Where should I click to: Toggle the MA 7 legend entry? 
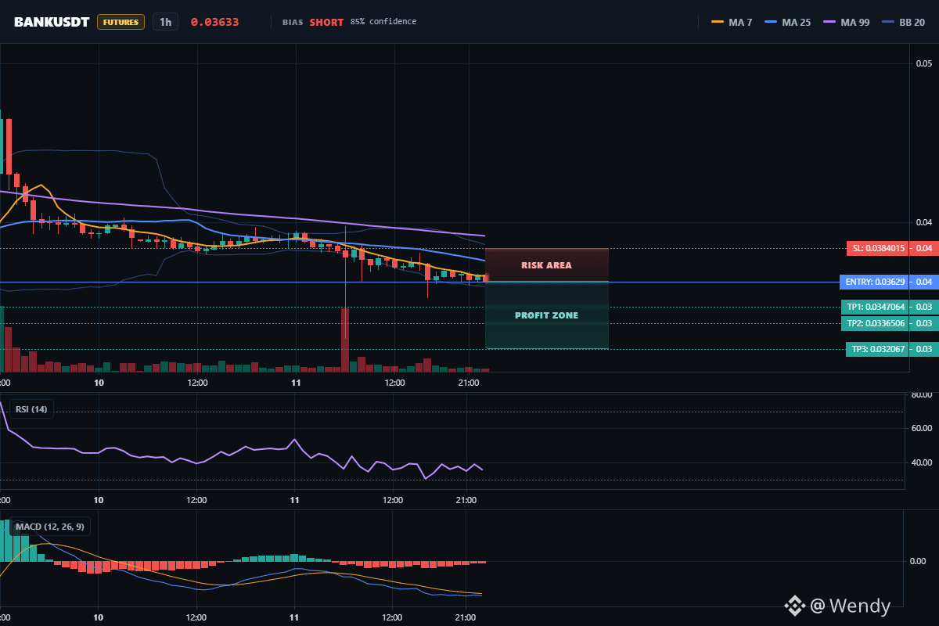732,22
